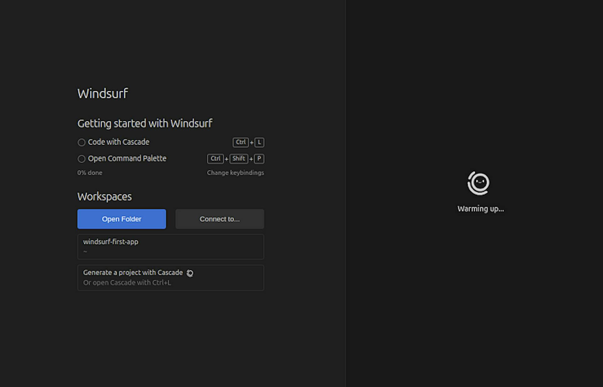
Task: Click the Connect to... button
Action: (220, 219)
